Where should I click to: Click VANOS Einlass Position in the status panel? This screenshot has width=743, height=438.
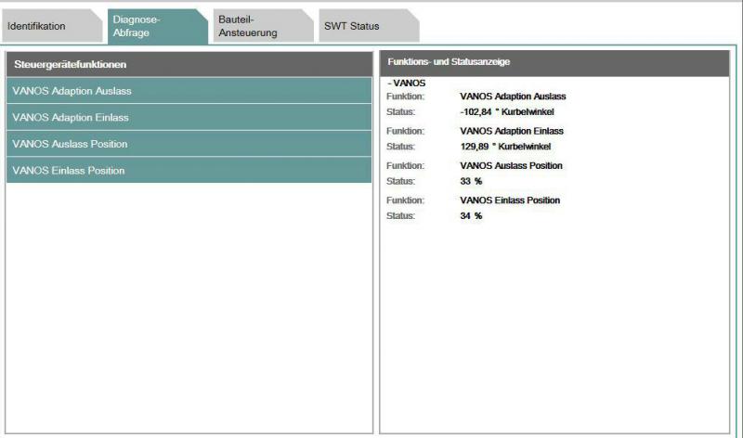[x=510, y=200]
